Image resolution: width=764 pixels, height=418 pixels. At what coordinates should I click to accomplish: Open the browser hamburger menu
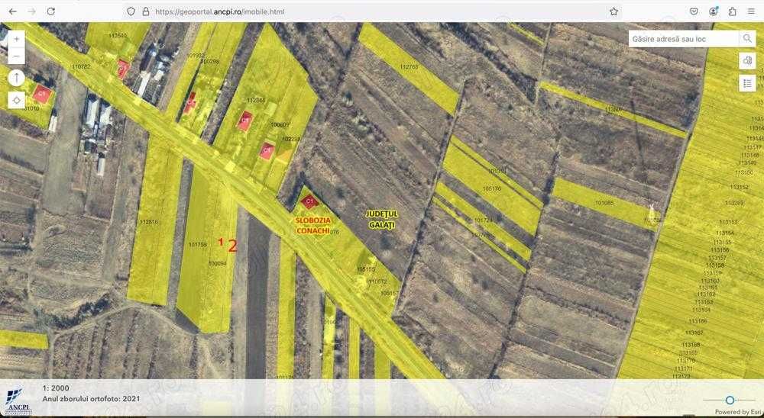(751, 11)
